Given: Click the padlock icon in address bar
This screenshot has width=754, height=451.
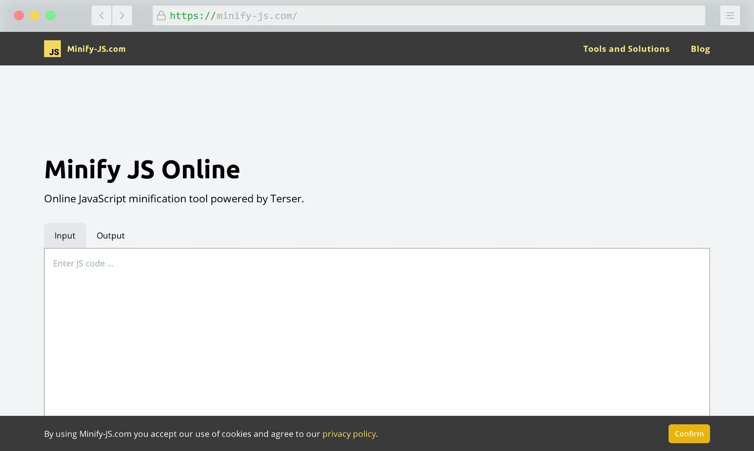Looking at the screenshot, I should pos(161,15).
